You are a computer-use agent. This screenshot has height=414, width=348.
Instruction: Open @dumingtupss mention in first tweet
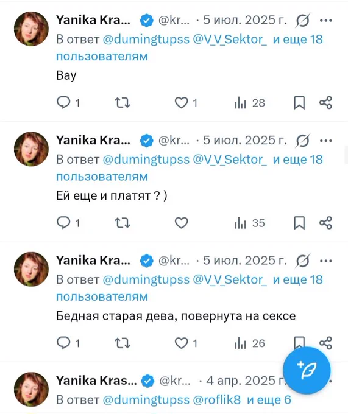click(x=146, y=40)
